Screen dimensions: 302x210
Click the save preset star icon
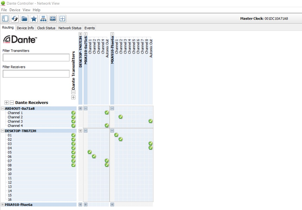coord(34,19)
